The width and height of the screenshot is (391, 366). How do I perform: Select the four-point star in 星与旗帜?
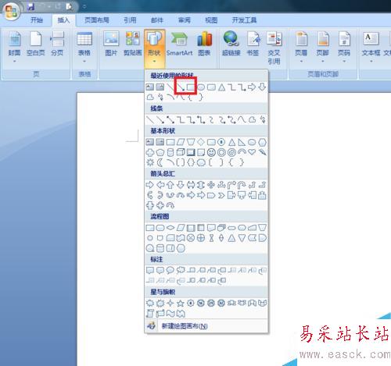click(x=170, y=303)
